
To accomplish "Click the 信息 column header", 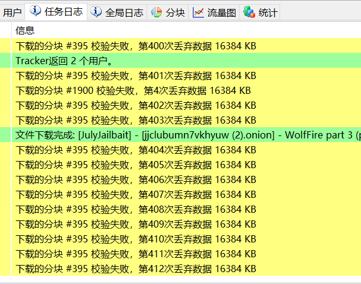I will [25, 30].
